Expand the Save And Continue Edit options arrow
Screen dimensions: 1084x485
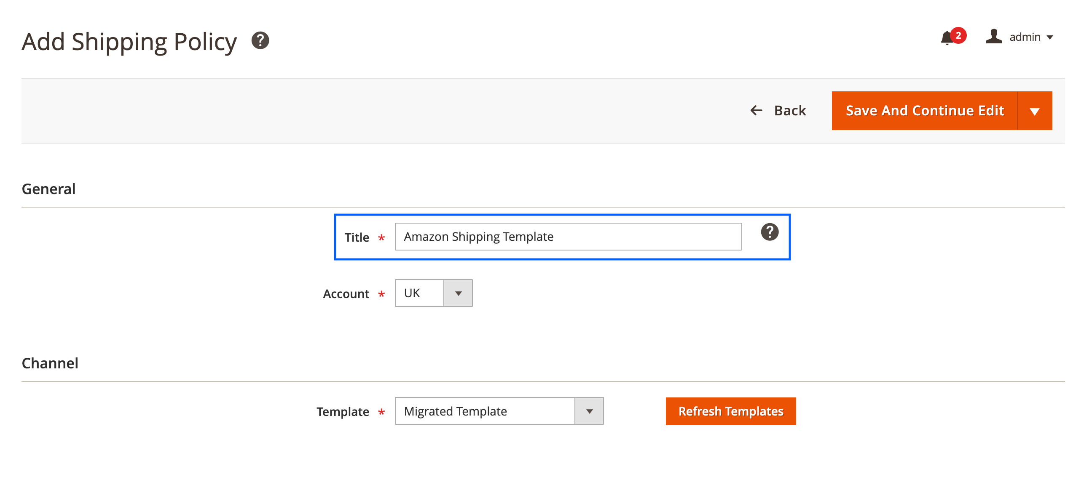[1035, 110]
